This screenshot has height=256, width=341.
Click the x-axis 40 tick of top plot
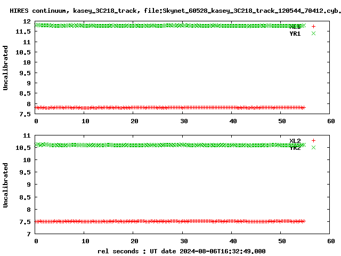[x=233, y=121]
